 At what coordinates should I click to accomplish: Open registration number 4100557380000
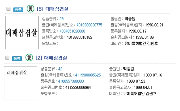(x=71, y=81)
